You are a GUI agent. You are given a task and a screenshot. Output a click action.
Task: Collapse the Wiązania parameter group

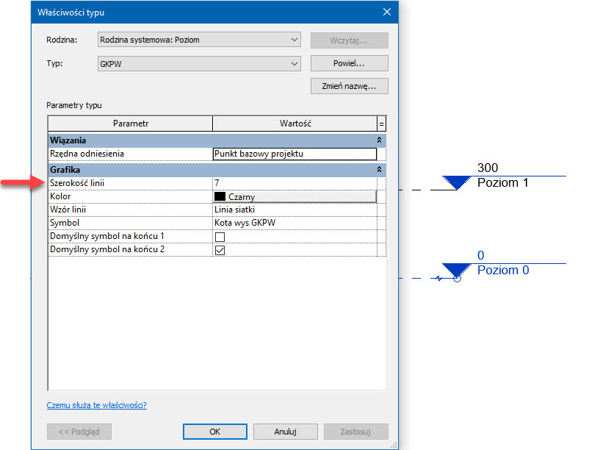380,140
